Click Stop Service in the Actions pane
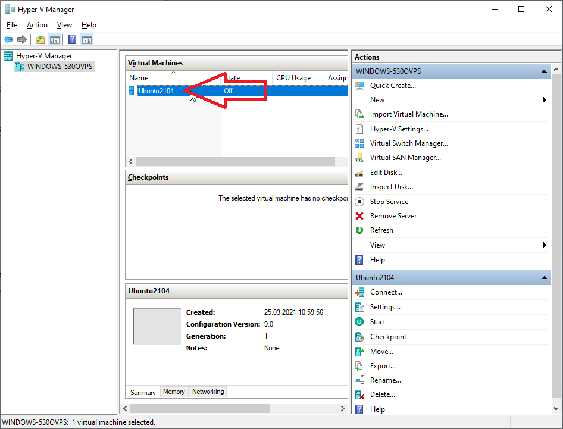563x429 pixels. (x=389, y=202)
